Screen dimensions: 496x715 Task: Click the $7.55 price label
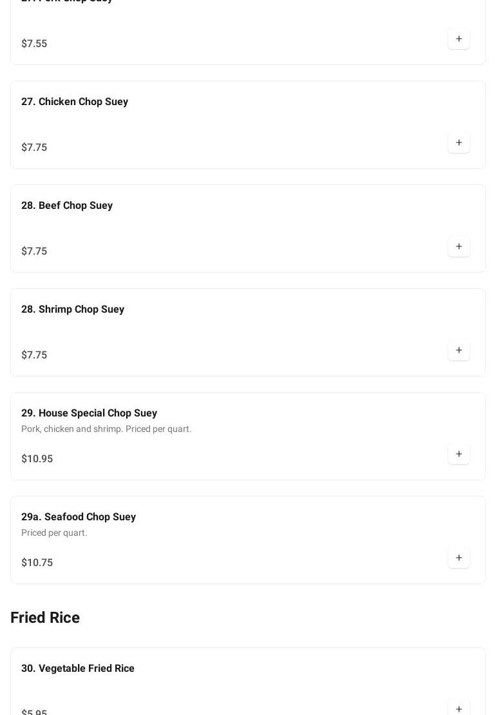coord(34,44)
